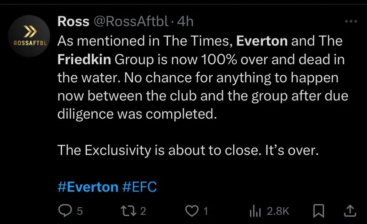Bookmark this tweet
367x224 pixels.
point(318,211)
